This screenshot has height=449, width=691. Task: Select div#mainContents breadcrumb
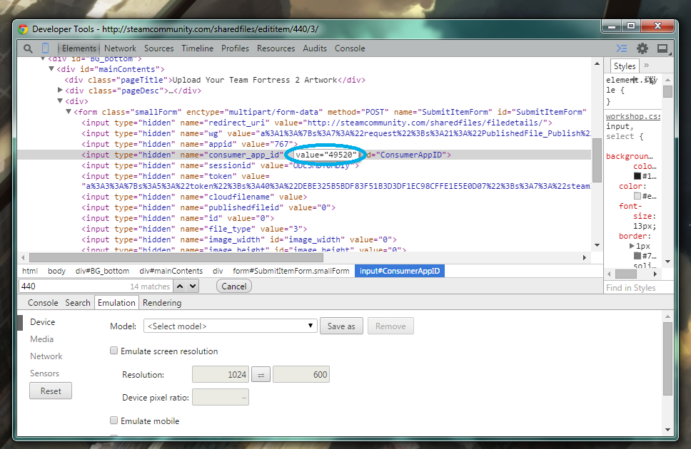[x=171, y=271]
